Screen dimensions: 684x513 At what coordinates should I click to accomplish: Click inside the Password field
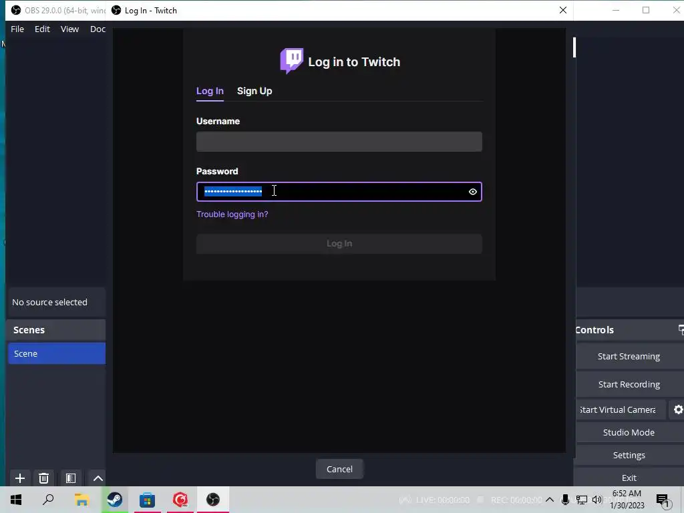tap(339, 192)
